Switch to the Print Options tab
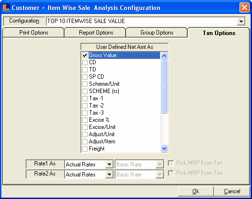This screenshot has height=199, width=252. 34,33
